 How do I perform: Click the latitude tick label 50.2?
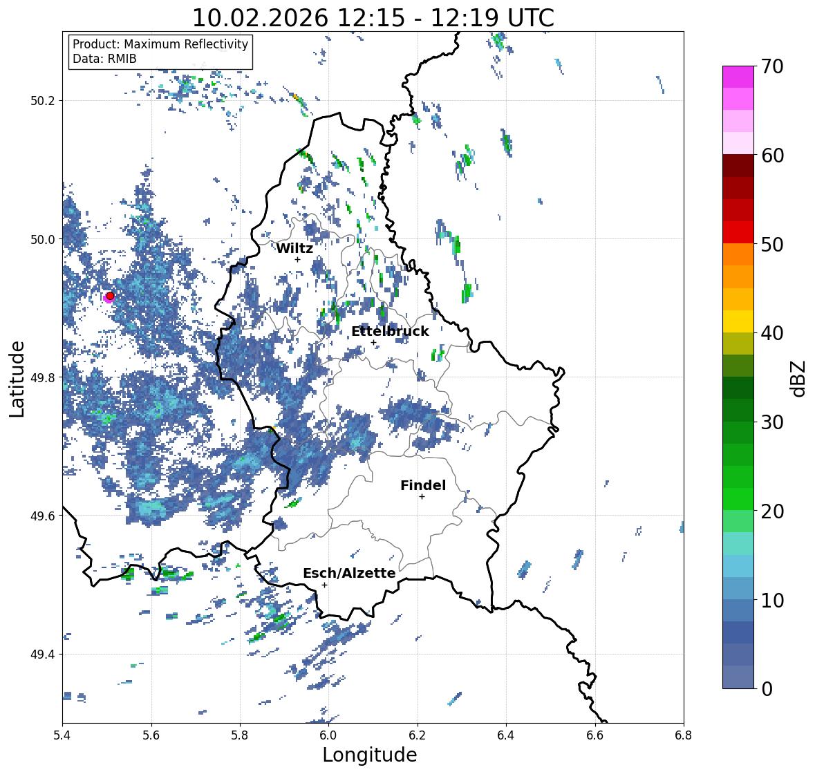pos(42,101)
